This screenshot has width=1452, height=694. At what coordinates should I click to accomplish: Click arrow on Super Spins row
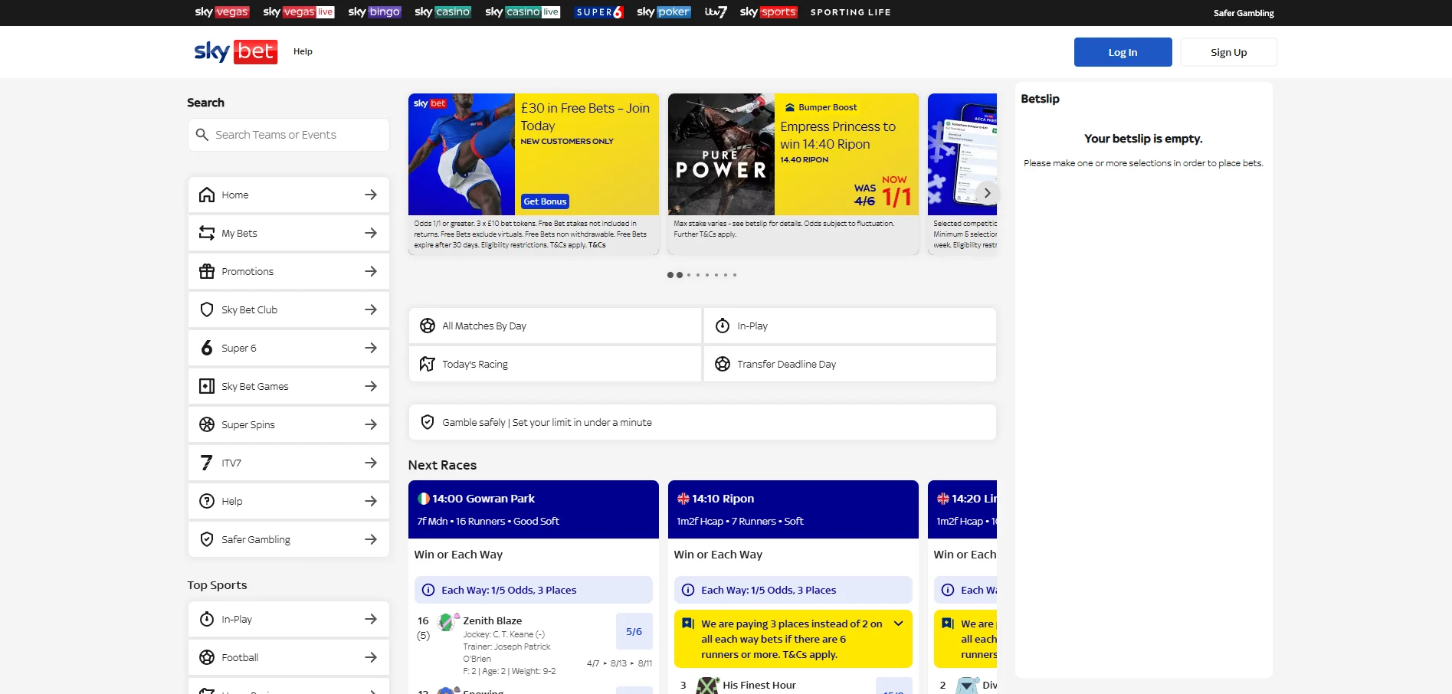(x=371, y=424)
